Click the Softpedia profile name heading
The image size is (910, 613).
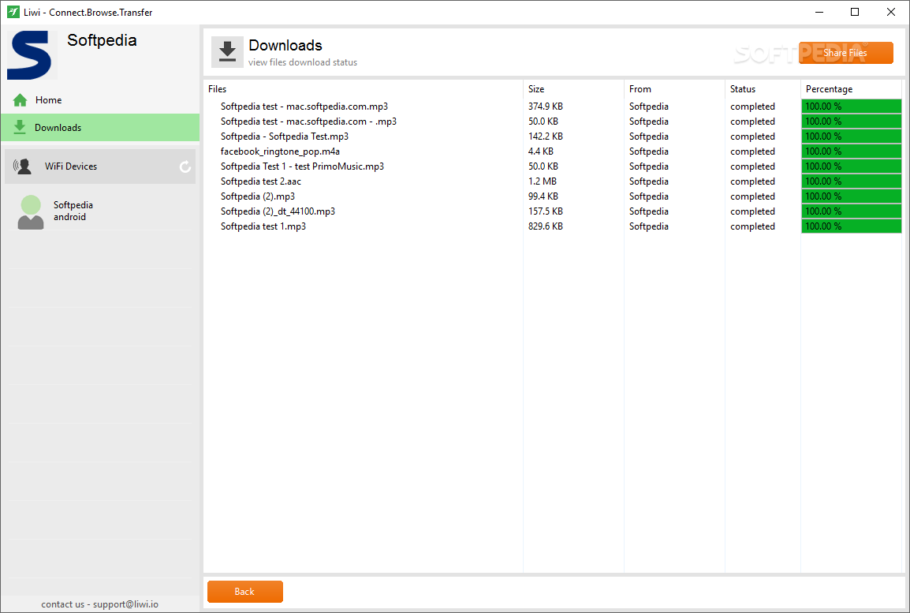pyautogui.click(x=103, y=41)
